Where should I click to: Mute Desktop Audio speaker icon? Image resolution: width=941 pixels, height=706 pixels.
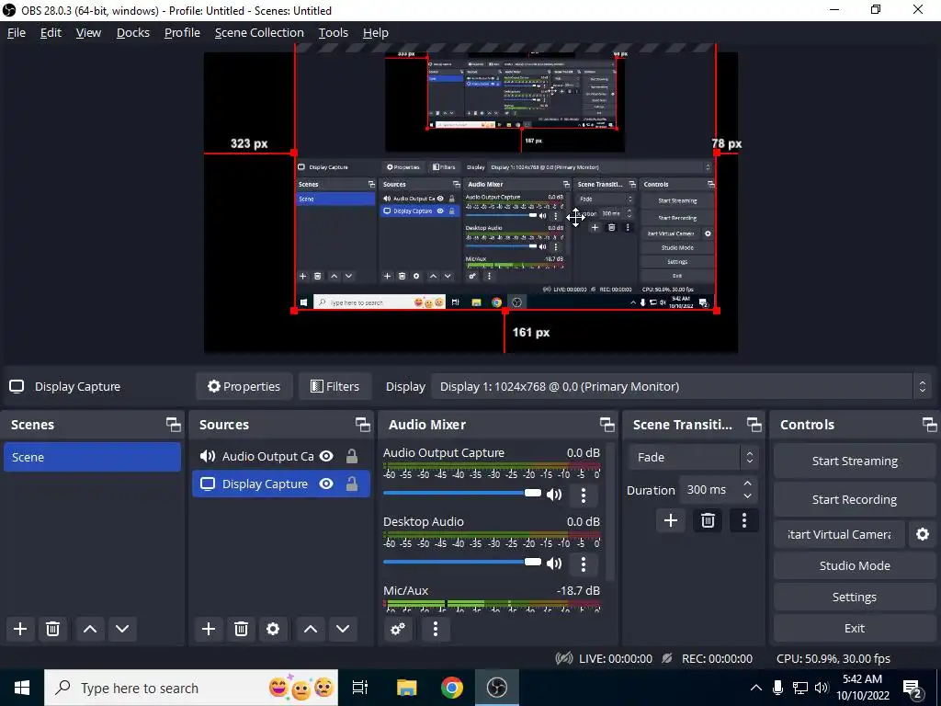pyautogui.click(x=554, y=564)
